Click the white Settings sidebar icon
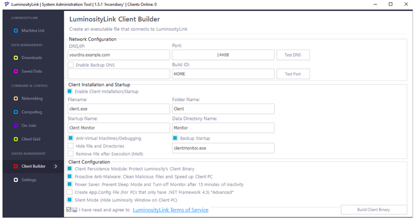The width and height of the screenshot is (416, 223). click(x=16, y=180)
